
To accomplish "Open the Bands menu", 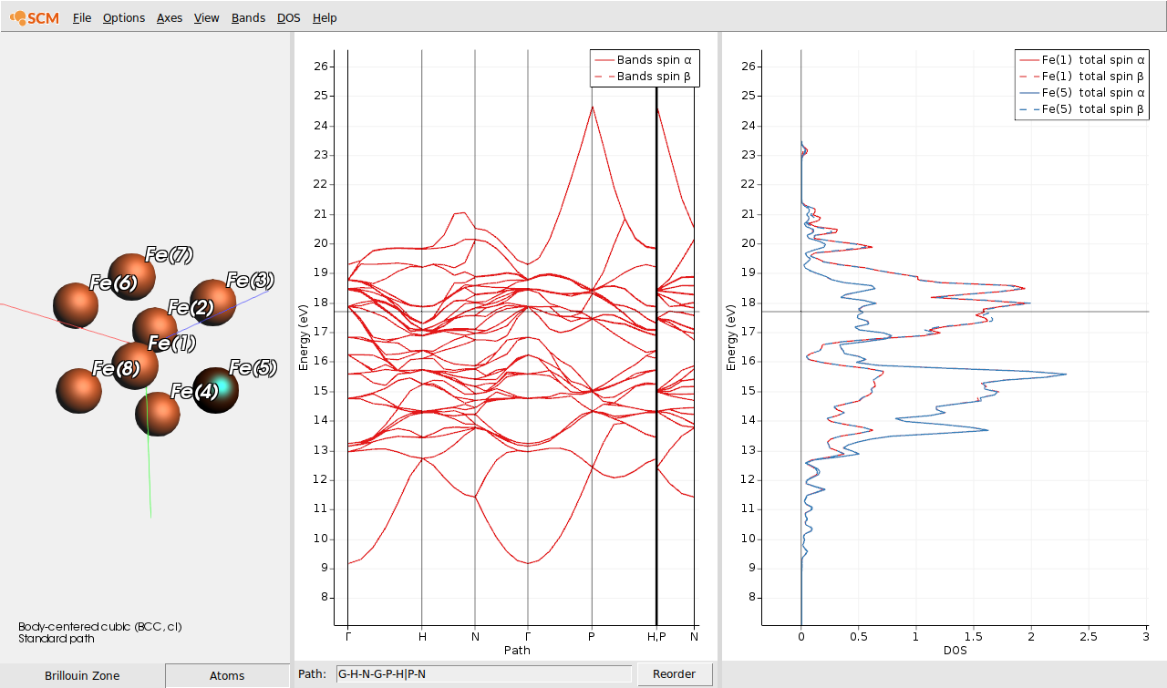I will (247, 17).
